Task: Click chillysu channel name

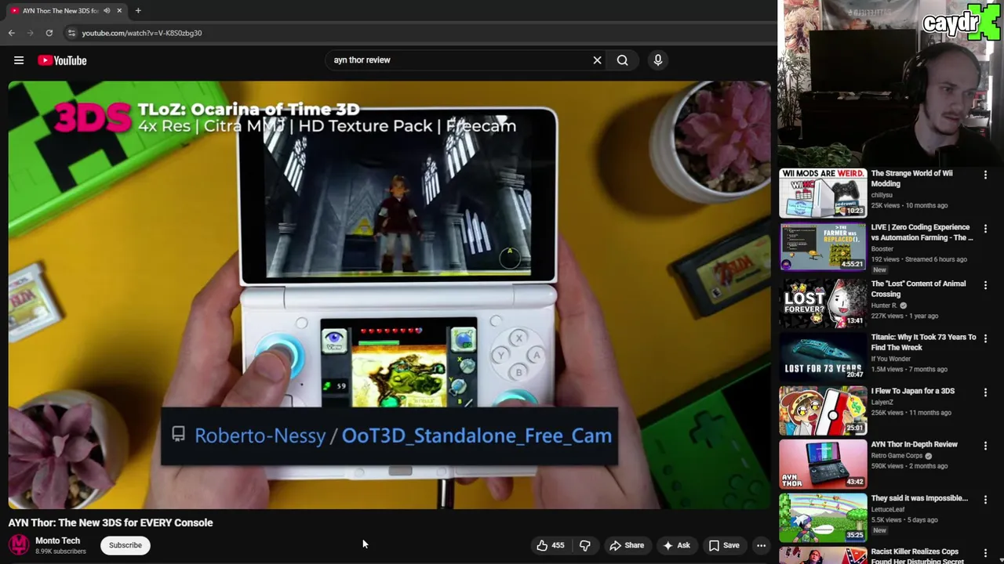Action: tap(882, 195)
